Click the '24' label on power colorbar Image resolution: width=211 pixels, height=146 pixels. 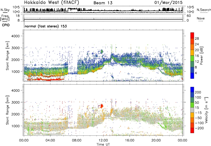197,44
